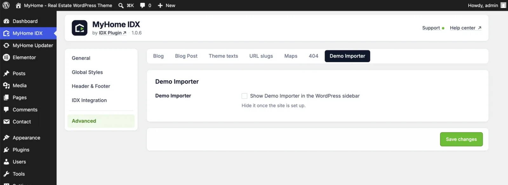The height and width of the screenshot is (185, 508).
Task: Click the plus New icon
Action: (x=160, y=5)
